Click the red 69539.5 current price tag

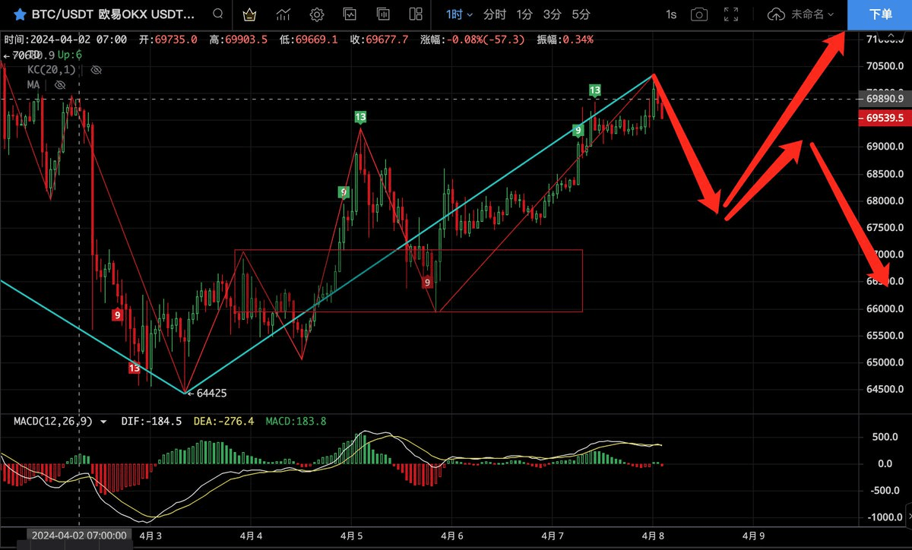pos(884,119)
